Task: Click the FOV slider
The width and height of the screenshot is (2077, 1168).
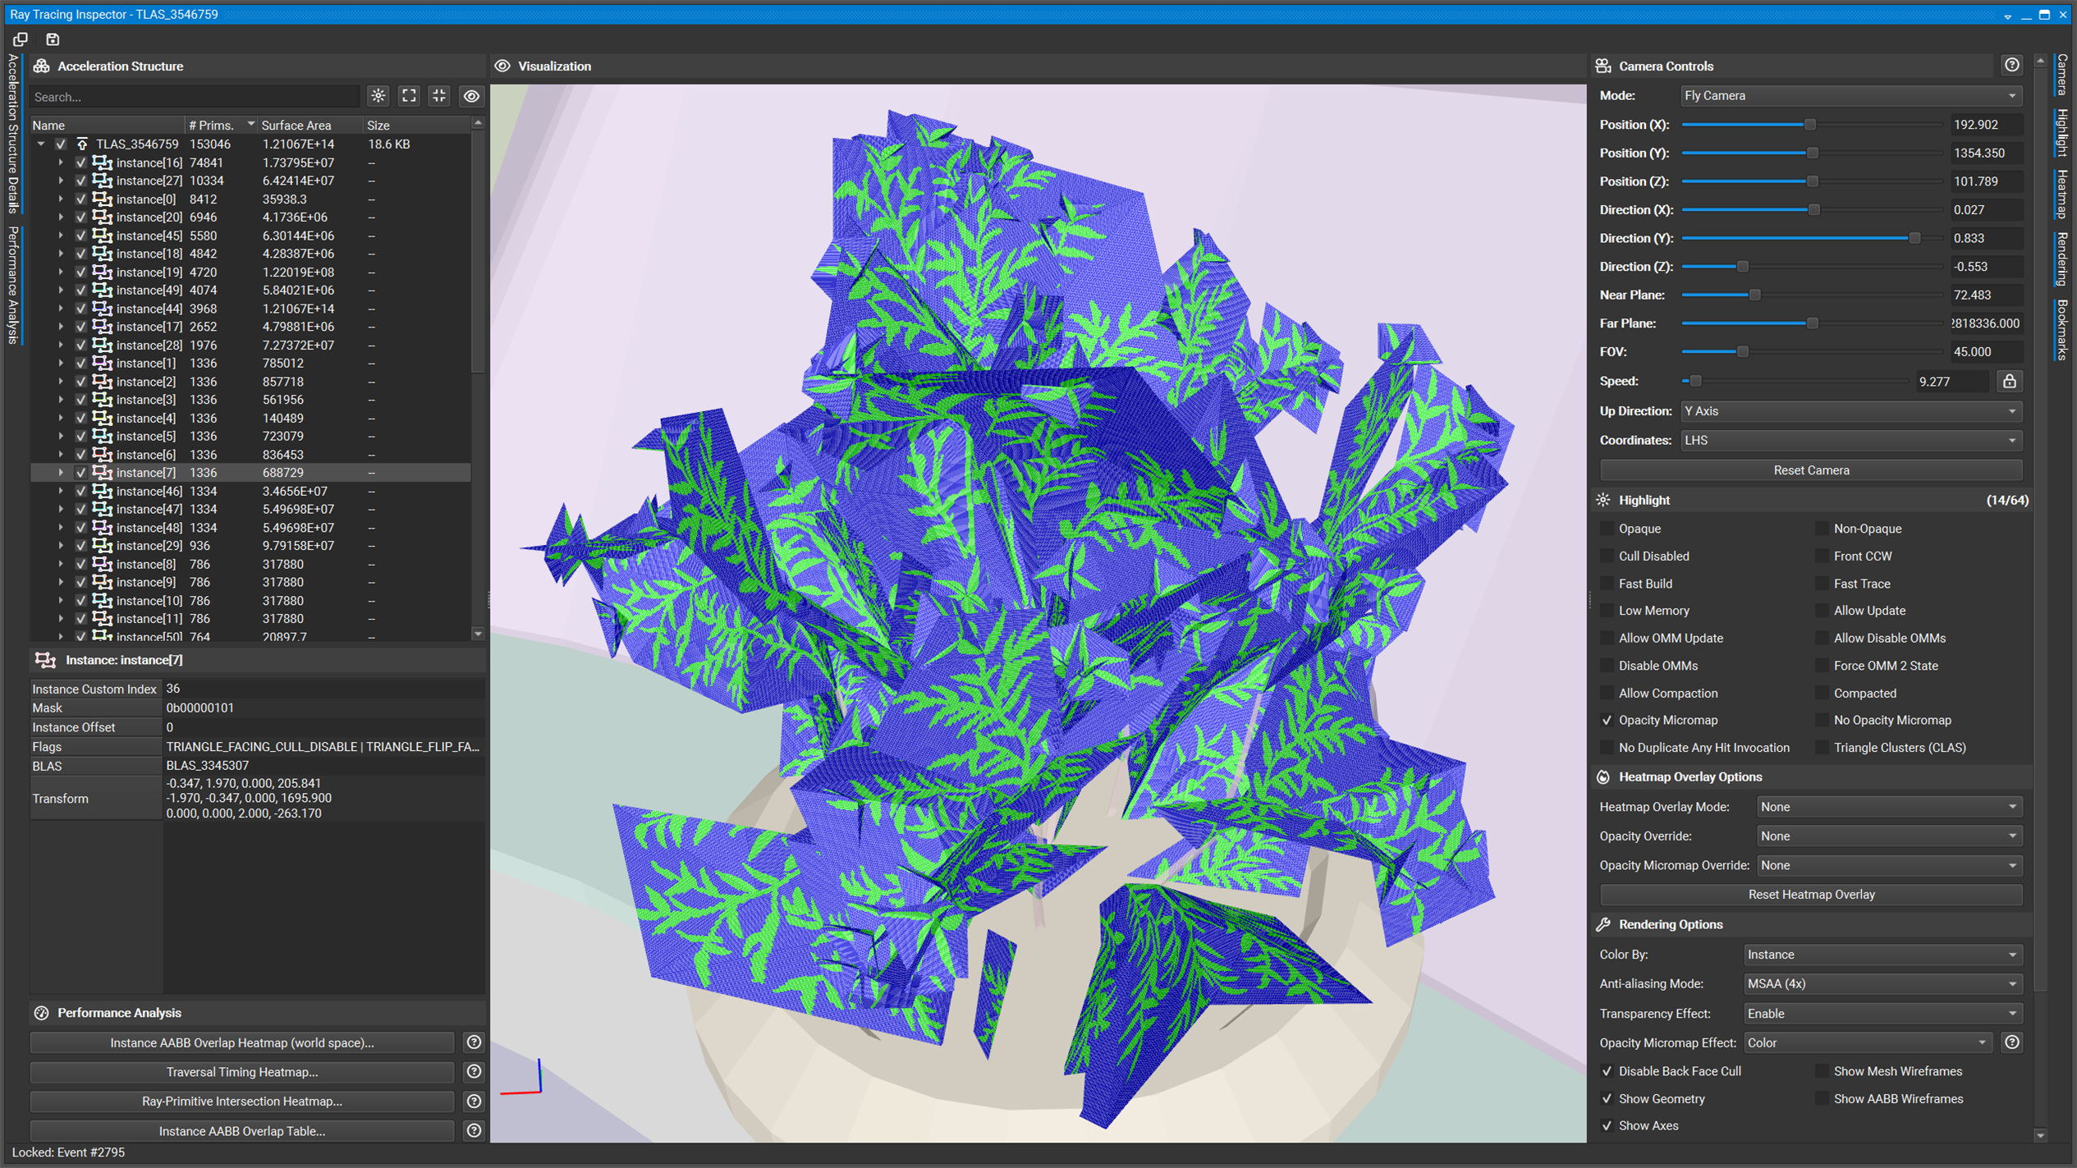Action: point(1812,352)
